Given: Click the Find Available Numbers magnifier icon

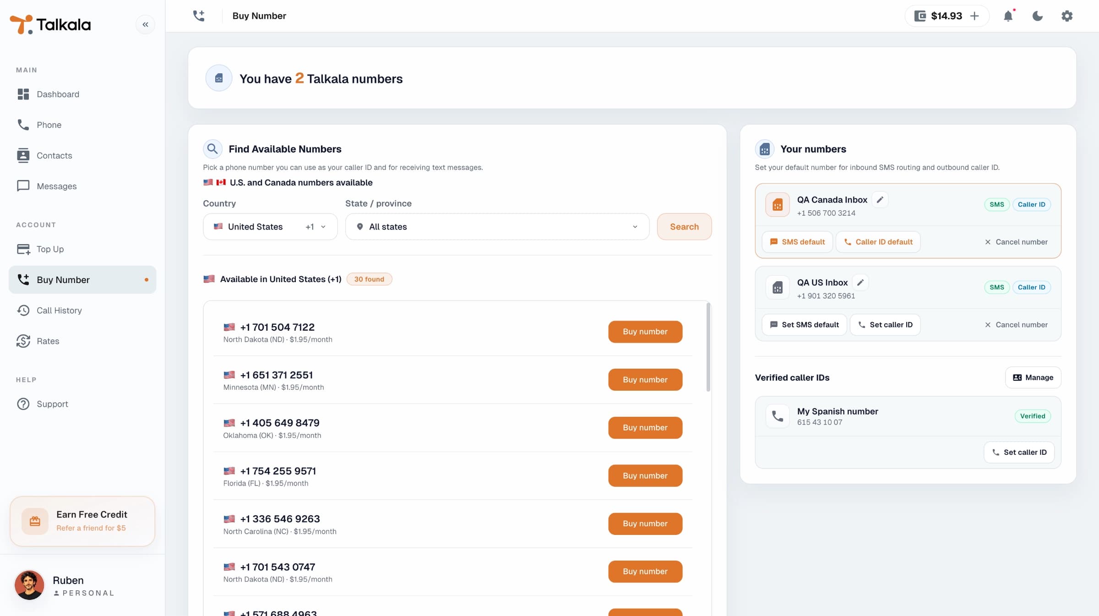Looking at the screenshot, I should coord(212,149).
